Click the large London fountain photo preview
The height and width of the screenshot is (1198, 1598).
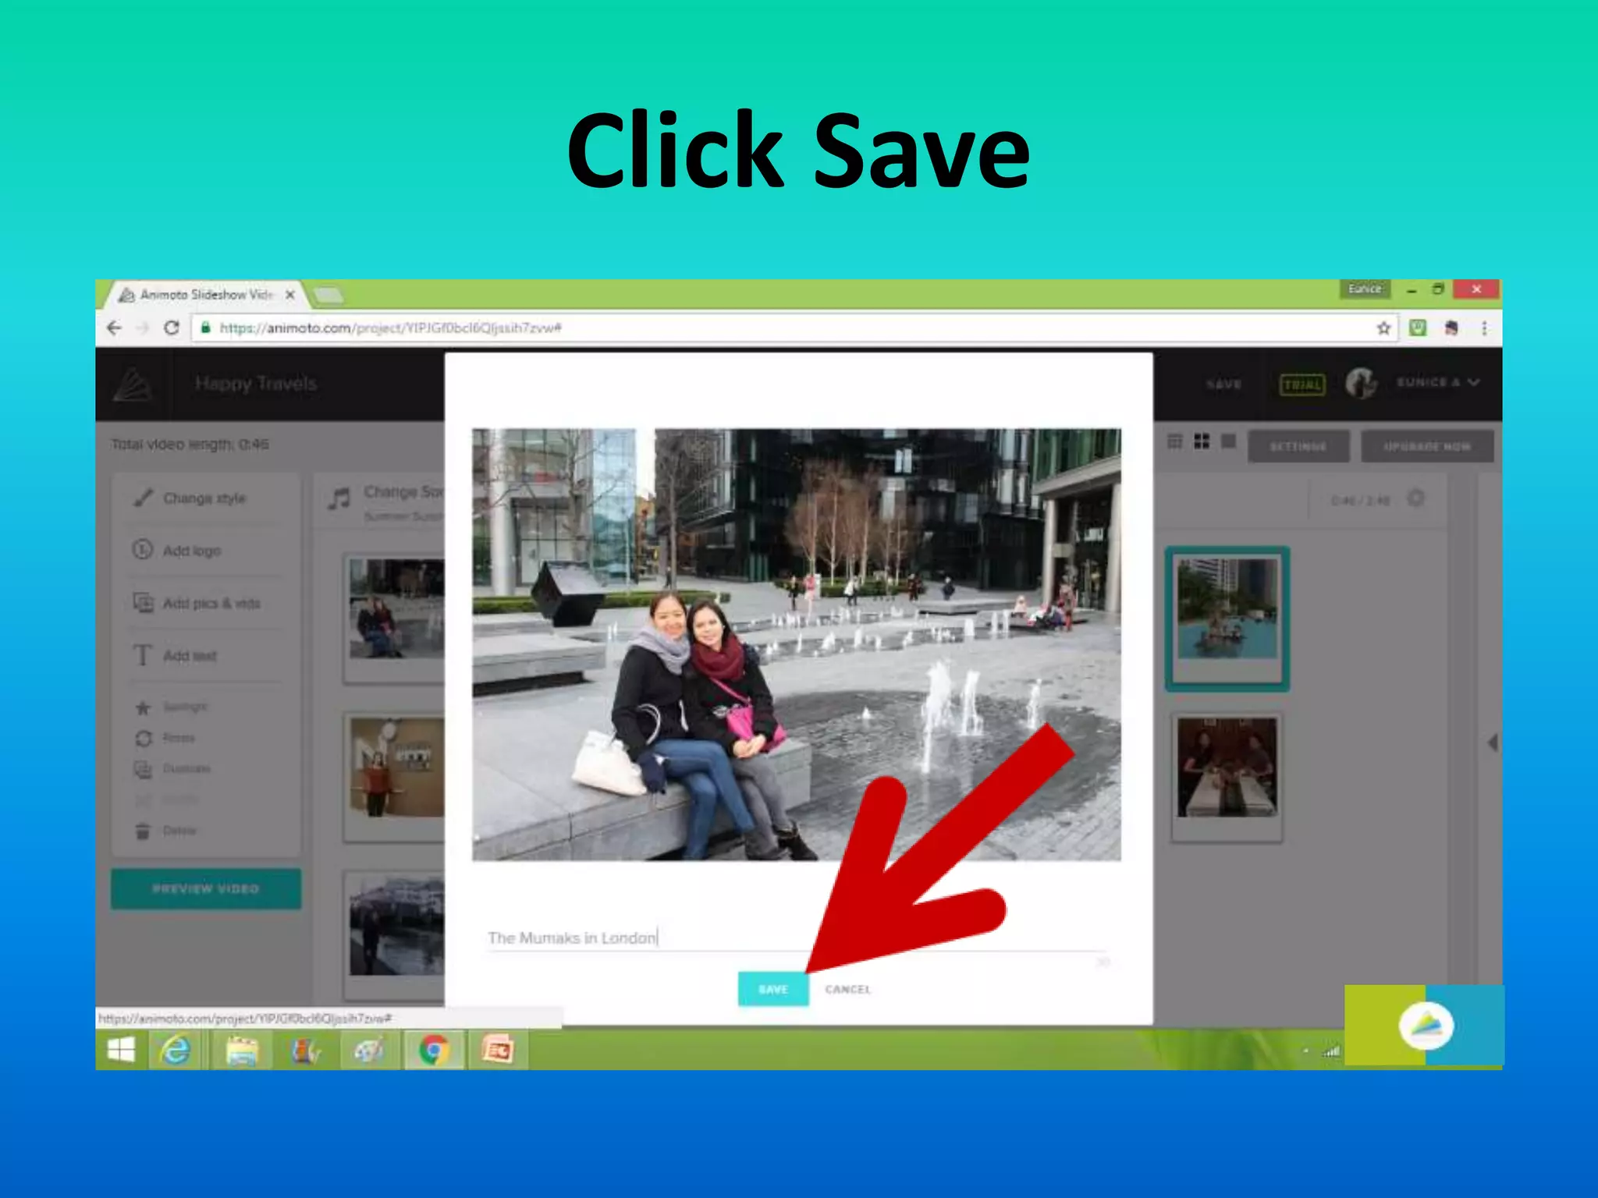point(797,644)
